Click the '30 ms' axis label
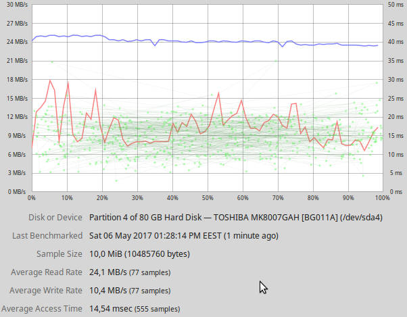This screenshot has width=407, height=317. click(x=396, y=80)
